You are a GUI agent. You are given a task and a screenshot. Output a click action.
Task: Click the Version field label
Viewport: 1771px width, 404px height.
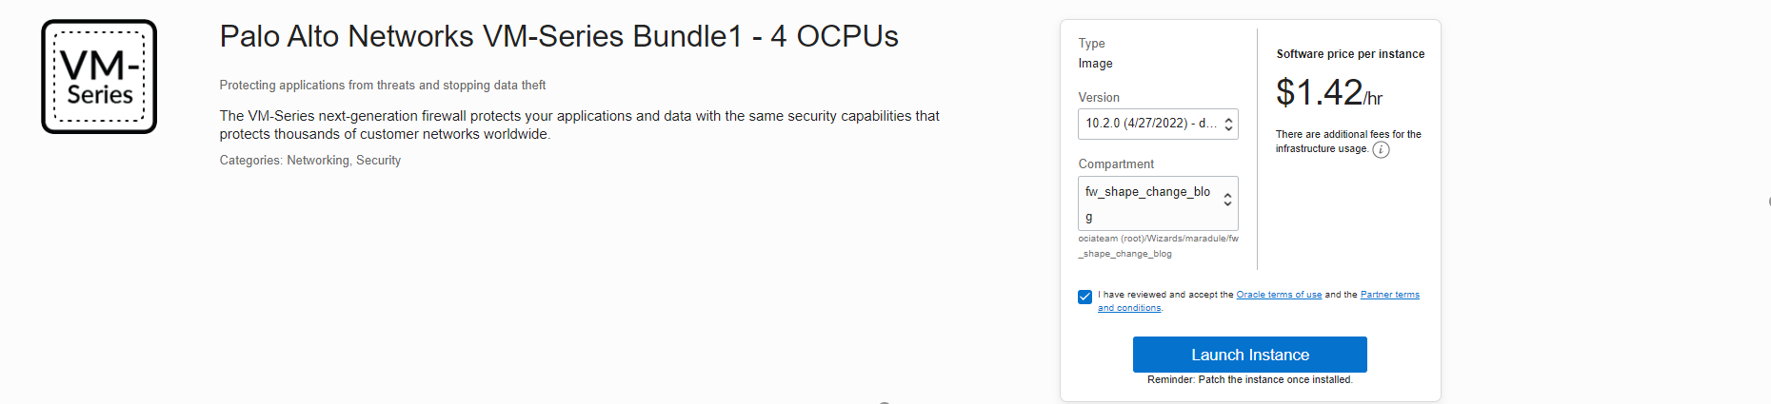pyautogui.click(x=1099, y=98)
